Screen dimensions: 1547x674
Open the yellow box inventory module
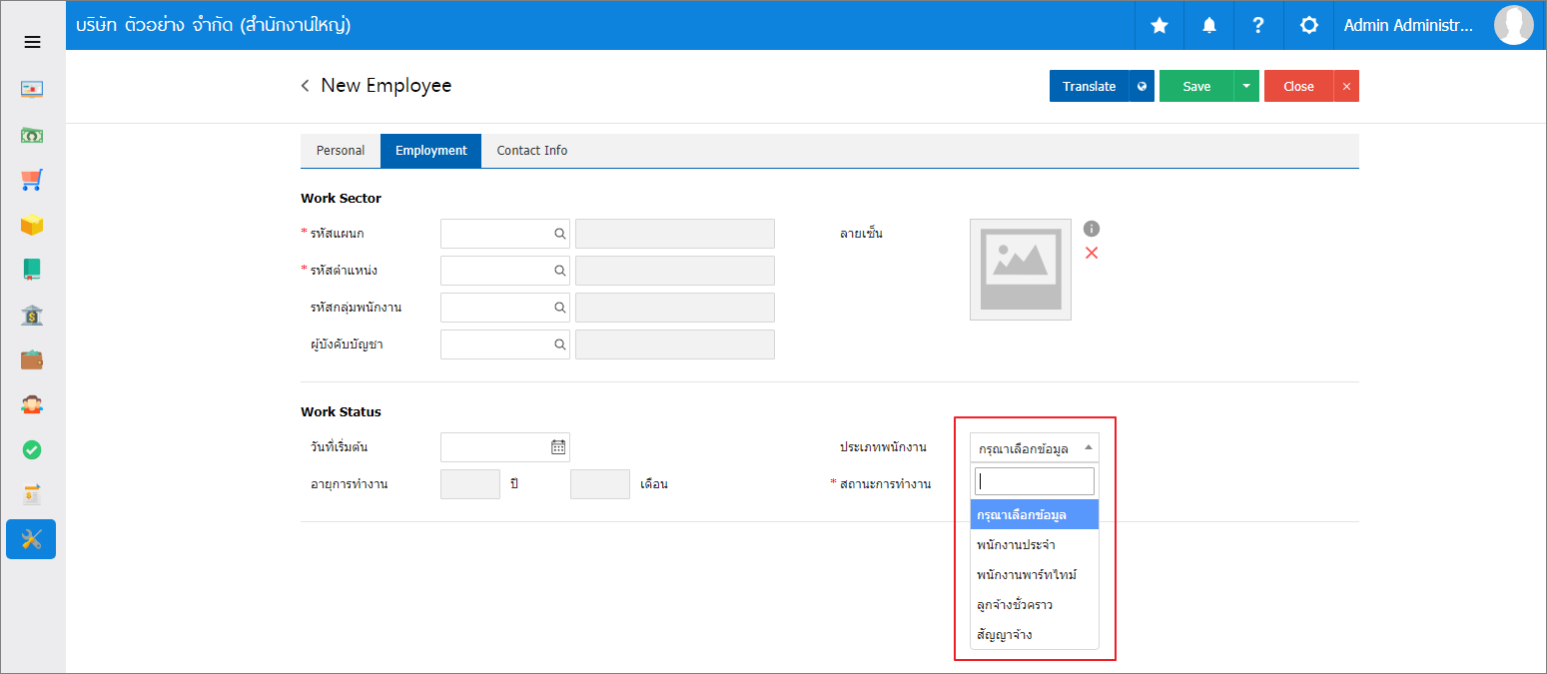pos(32,225)
